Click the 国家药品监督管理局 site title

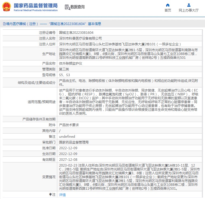pos(36,5)
